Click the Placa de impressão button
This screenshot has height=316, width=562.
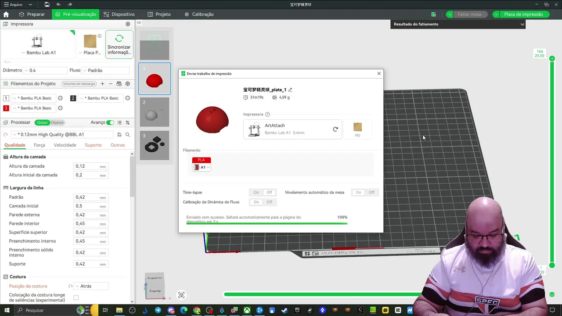pos(523,14)
